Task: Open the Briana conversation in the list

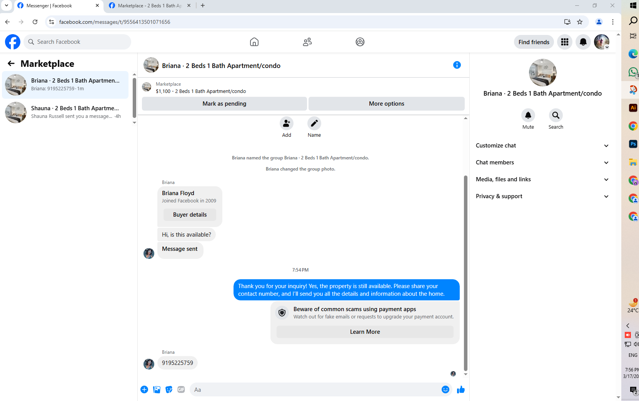Action: pos(65,85)
